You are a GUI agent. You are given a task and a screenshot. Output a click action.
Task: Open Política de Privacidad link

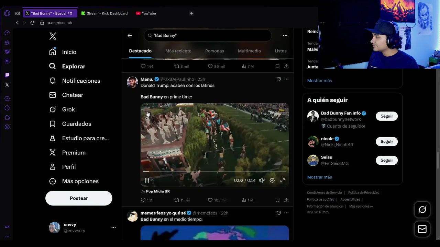364,193
